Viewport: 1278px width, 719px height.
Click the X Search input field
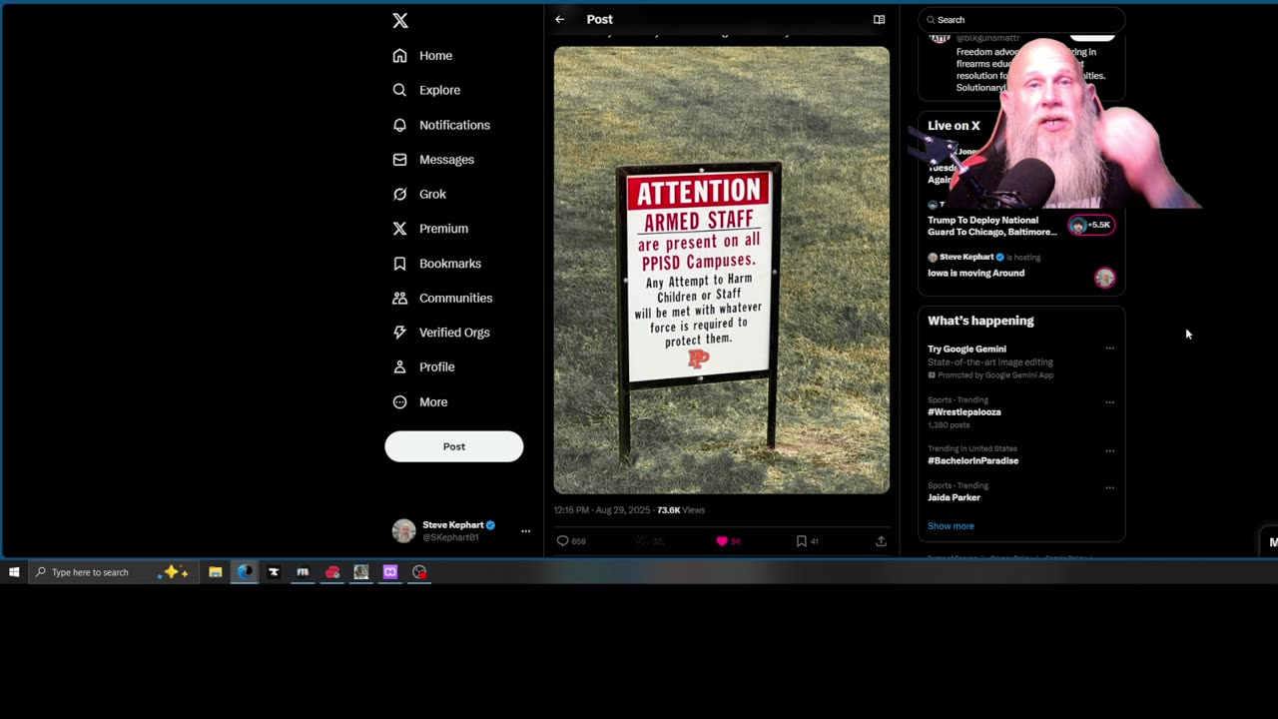click(x=1021, y=20)
